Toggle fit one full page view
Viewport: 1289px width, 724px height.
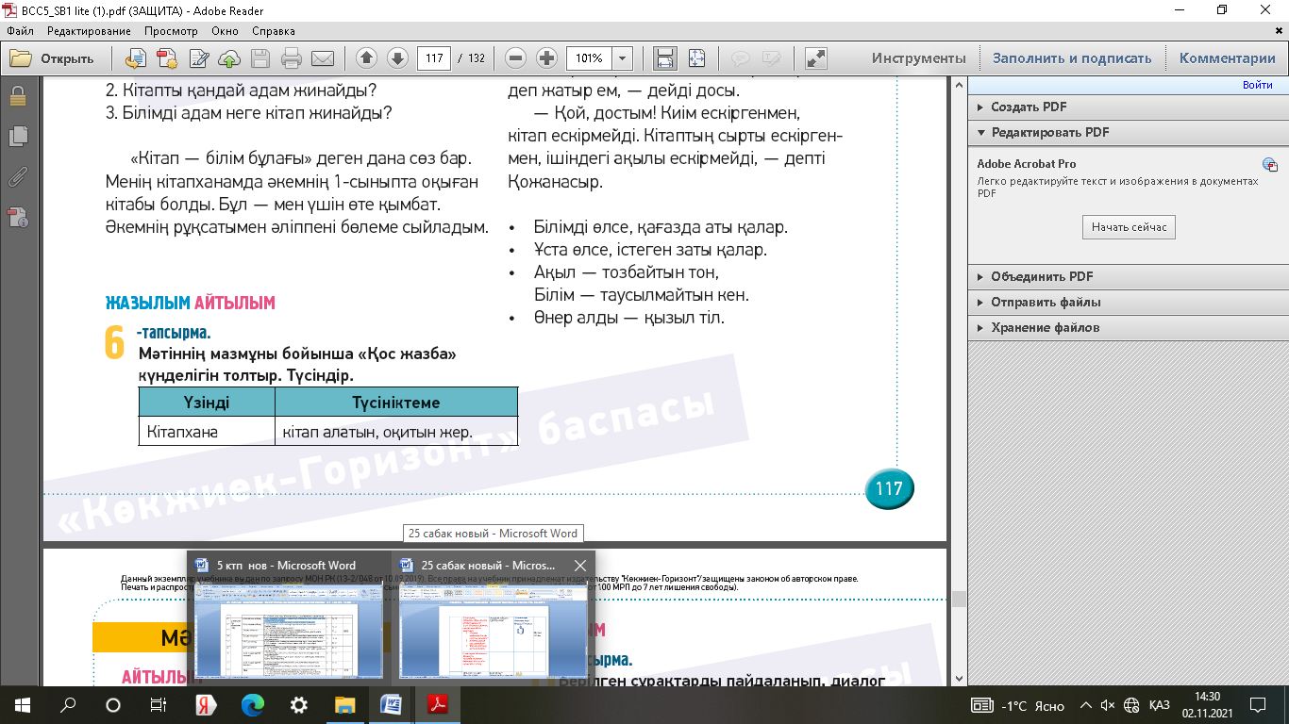(x=696, y=58)
